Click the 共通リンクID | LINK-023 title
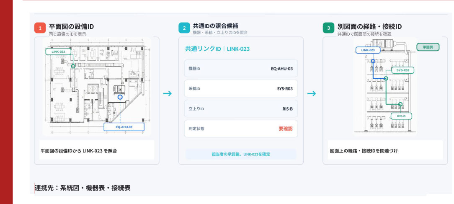454x204 pixels. (x=217, y=49)
